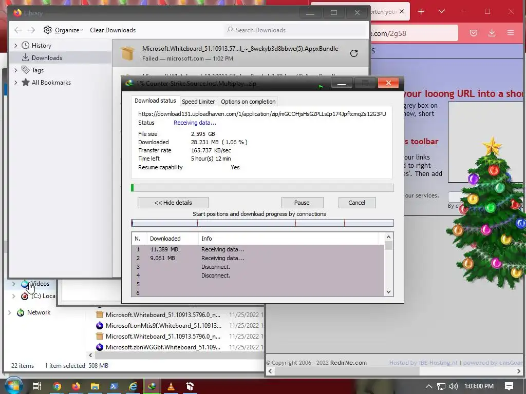The height and width of the screenshot is (394, 526).
Task: Expand the Videos node in Explorer
Action: point(13,284)
